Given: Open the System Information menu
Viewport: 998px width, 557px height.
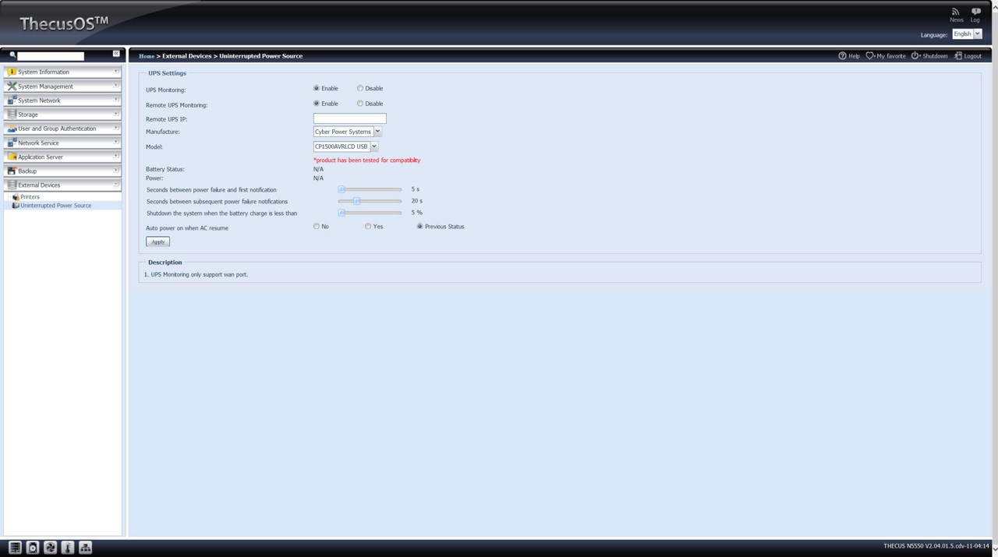Looking at the screenshot, I should (x=62, y=72).
